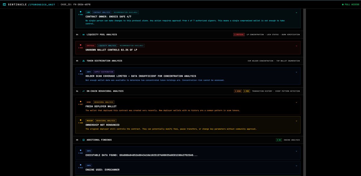Expand the Engine Used EVMScanner chevron

296,166
